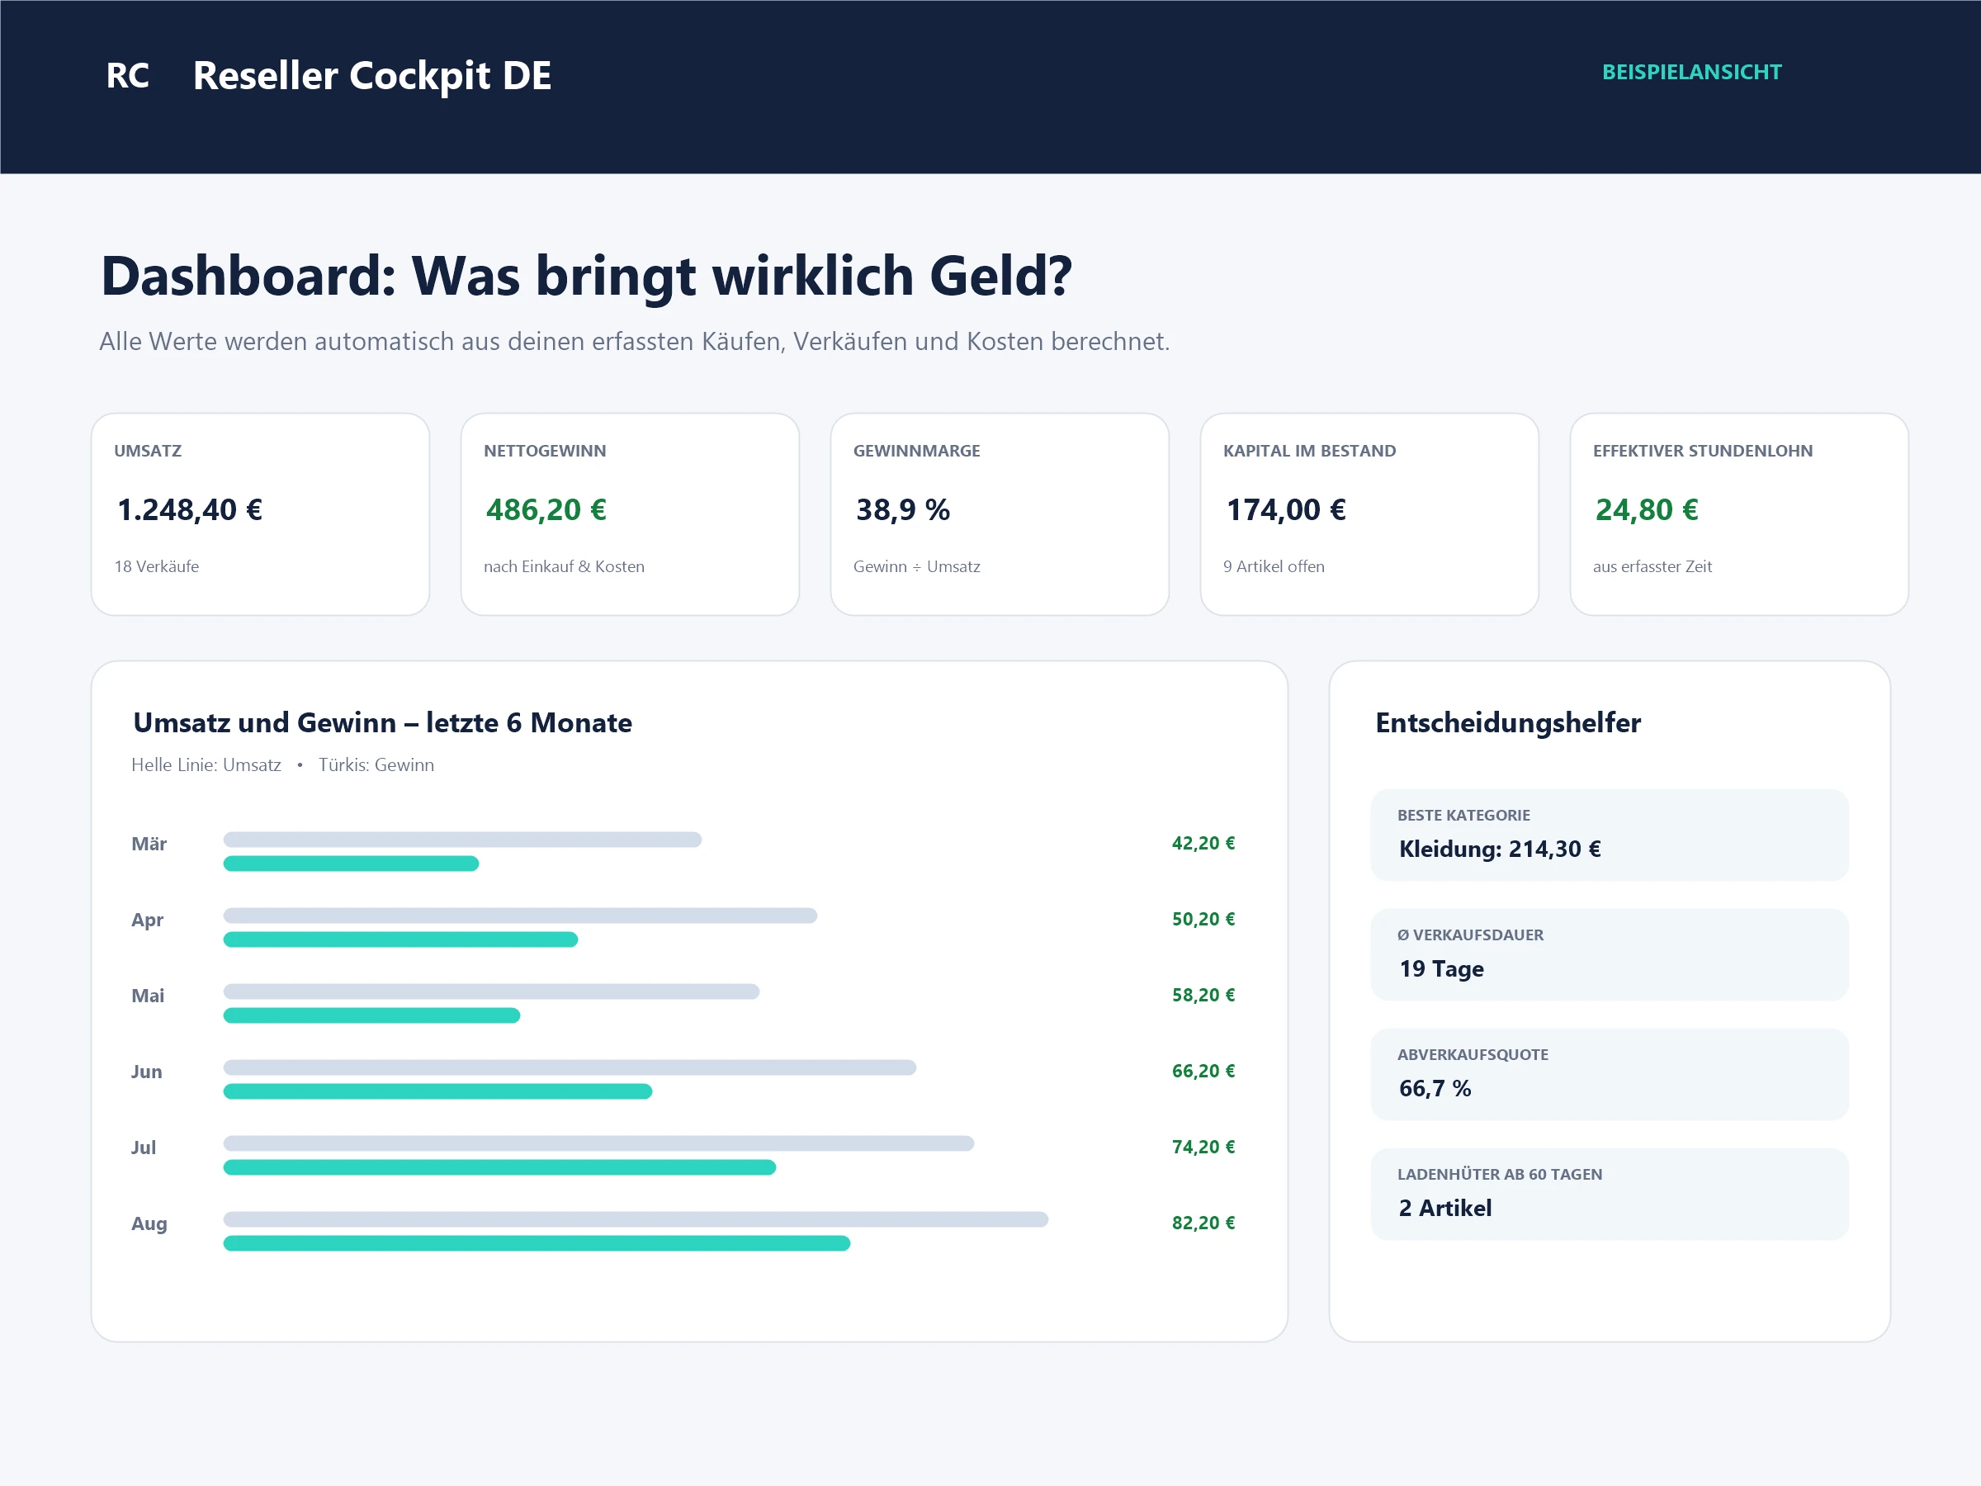
Task: Click 'aus erfasster Zeit' text
Action: pyautogui.click(x=1652, y=566)
